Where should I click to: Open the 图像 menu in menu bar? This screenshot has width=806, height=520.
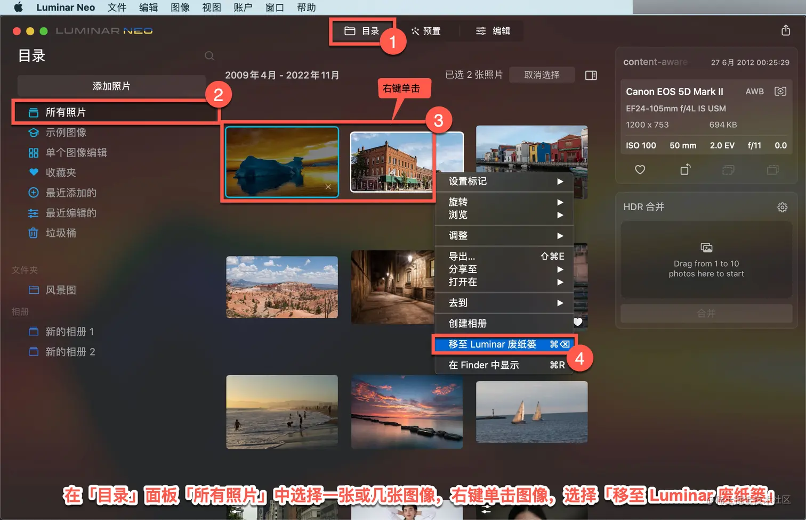point(180,7)
